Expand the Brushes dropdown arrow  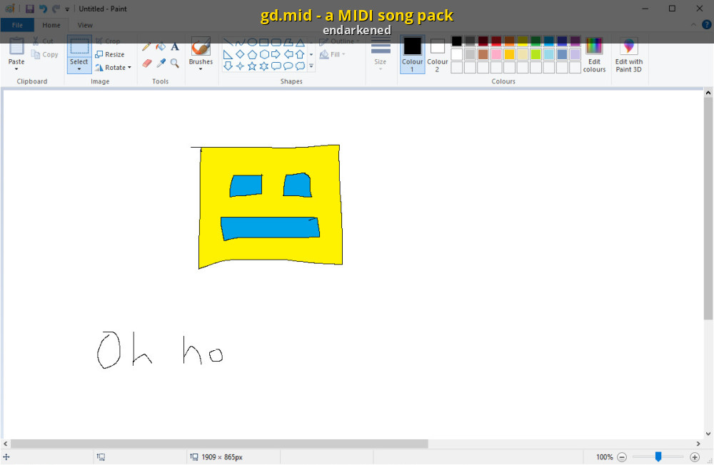tap(201, 69)
